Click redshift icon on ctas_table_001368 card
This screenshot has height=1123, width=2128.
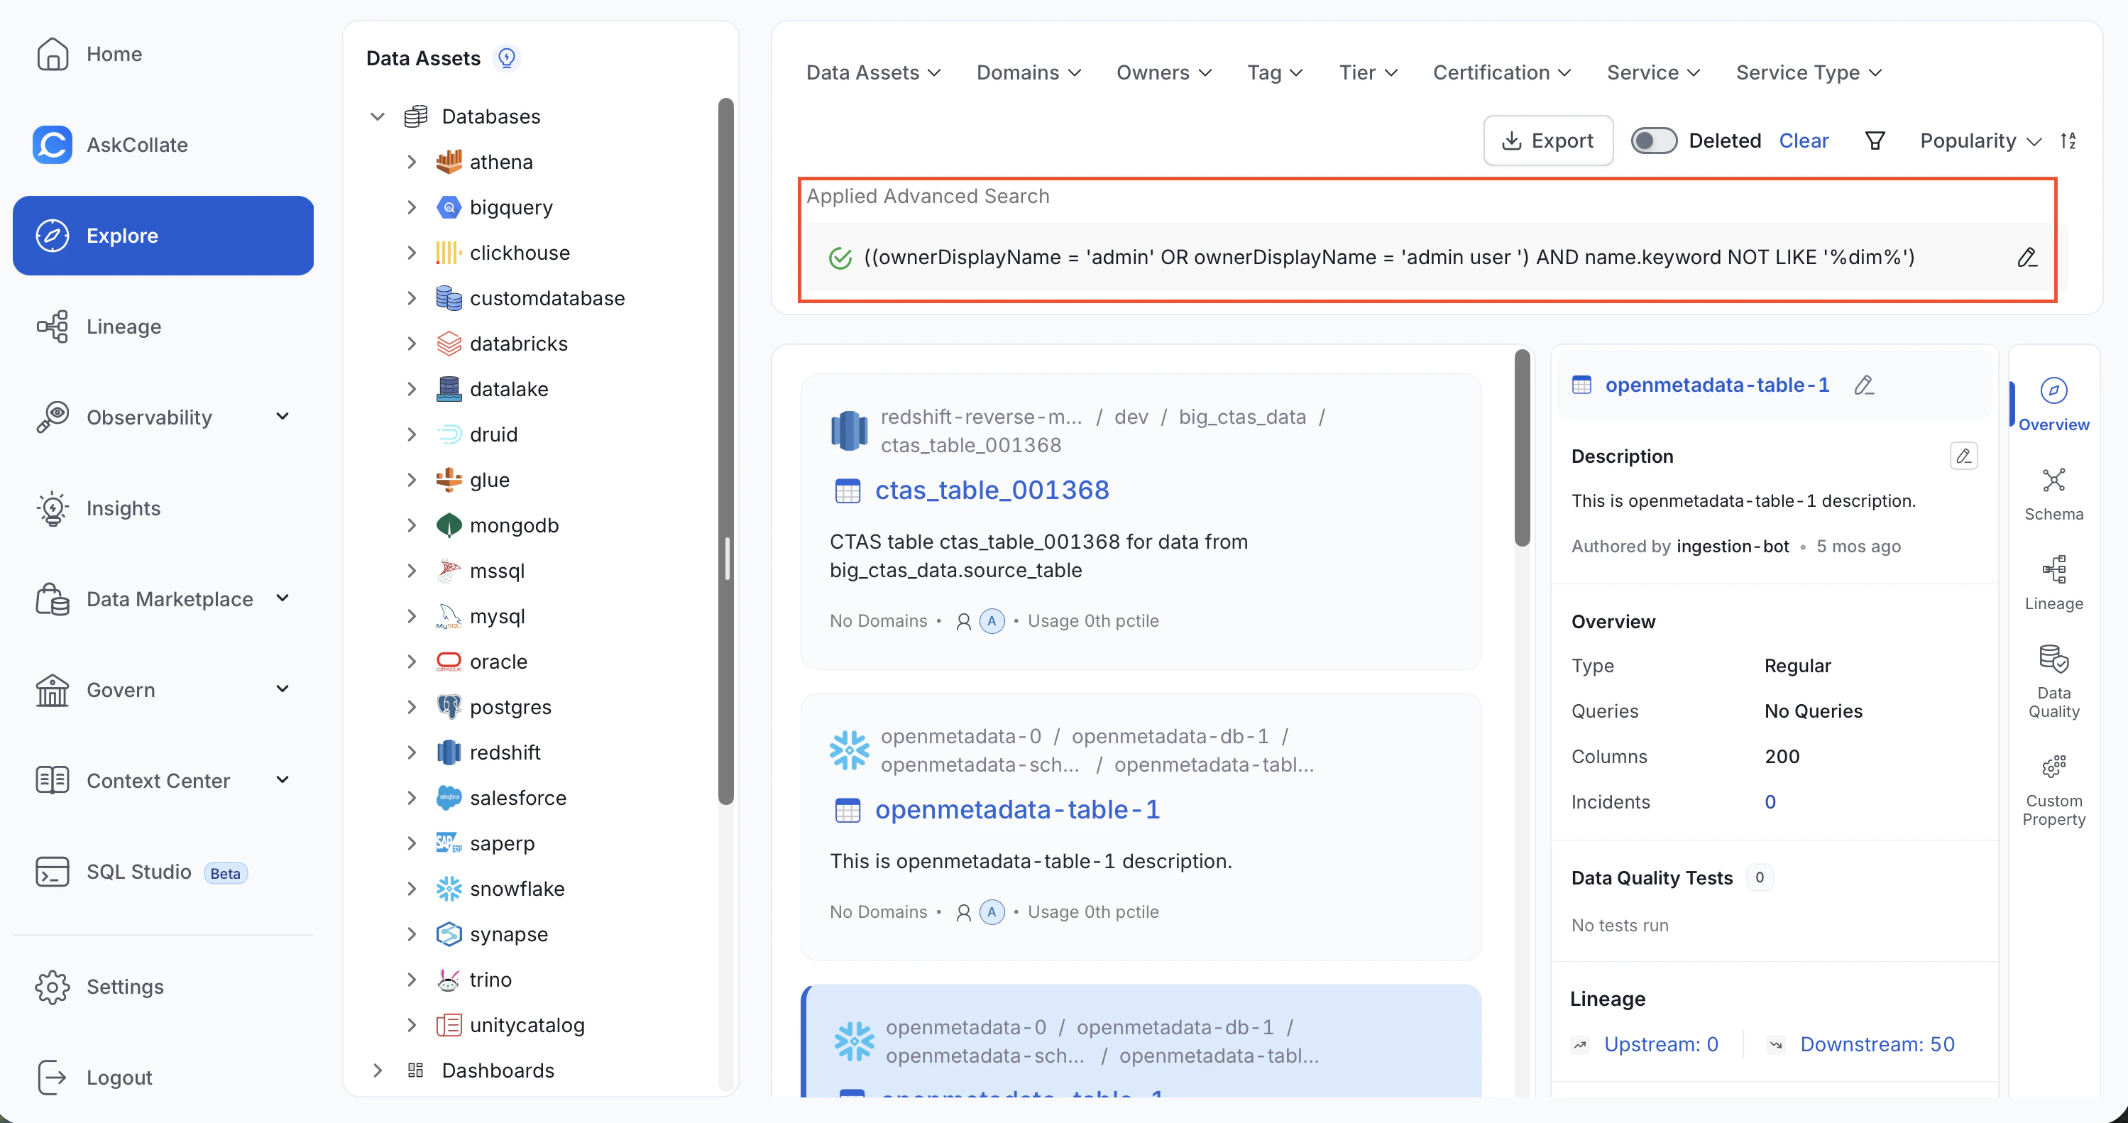848,430
